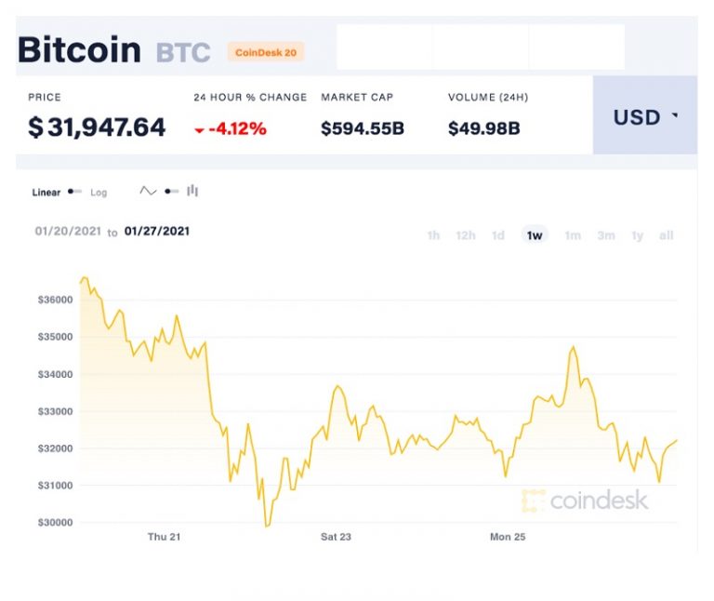The width and height of the screenshot is (714, 601).
Task: Click the red down-arrow change indicator
Action: tap(199, 130)
